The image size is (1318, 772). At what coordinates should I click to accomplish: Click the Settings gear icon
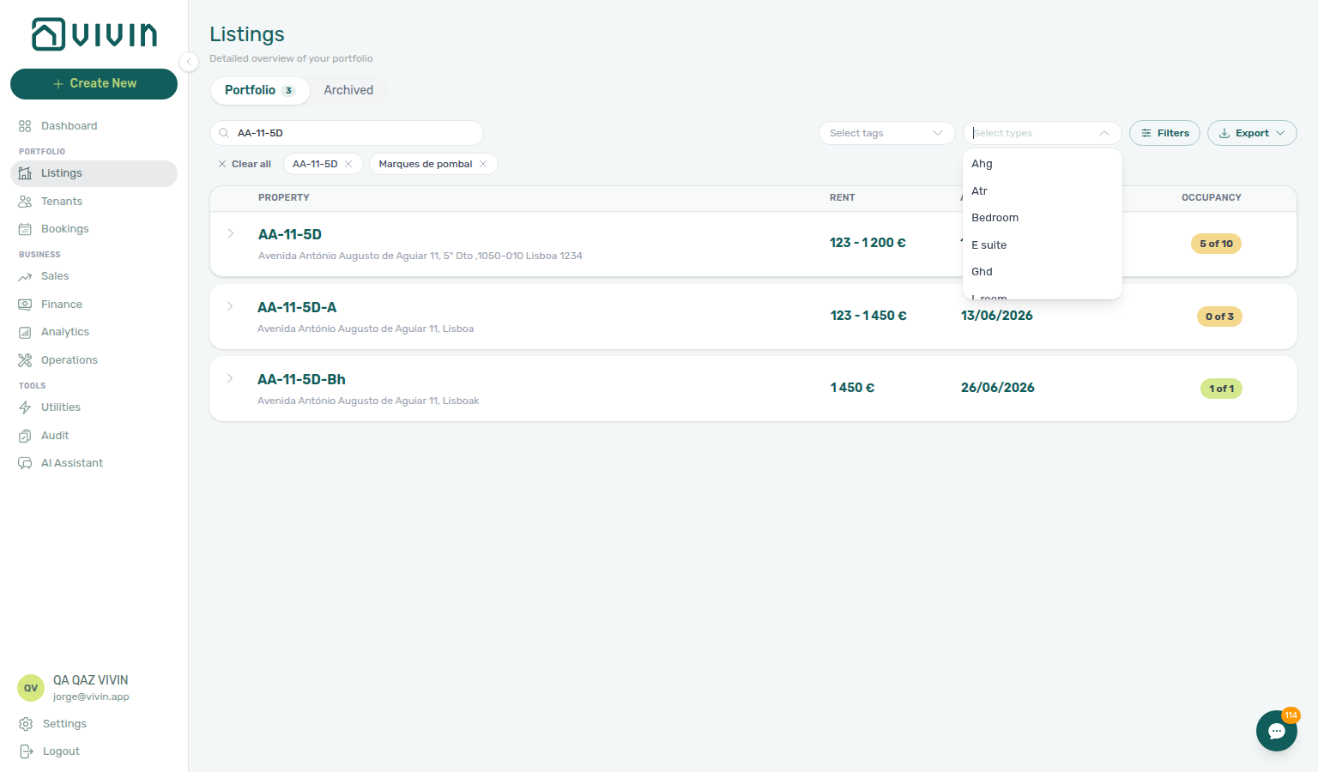pyautogui.click(x=26, y=724)
